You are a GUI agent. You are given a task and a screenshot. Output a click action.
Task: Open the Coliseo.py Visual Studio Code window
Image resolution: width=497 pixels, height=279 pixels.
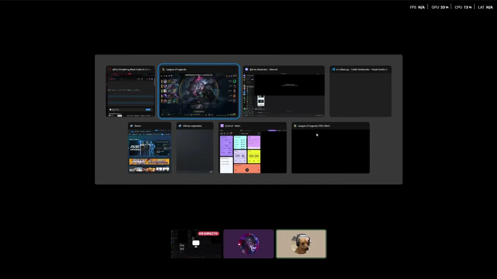360,91
